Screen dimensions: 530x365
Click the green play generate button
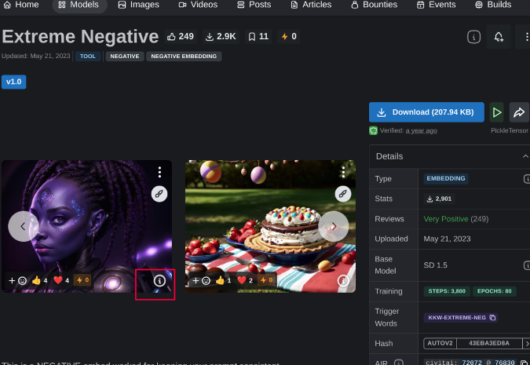(496, 112)
